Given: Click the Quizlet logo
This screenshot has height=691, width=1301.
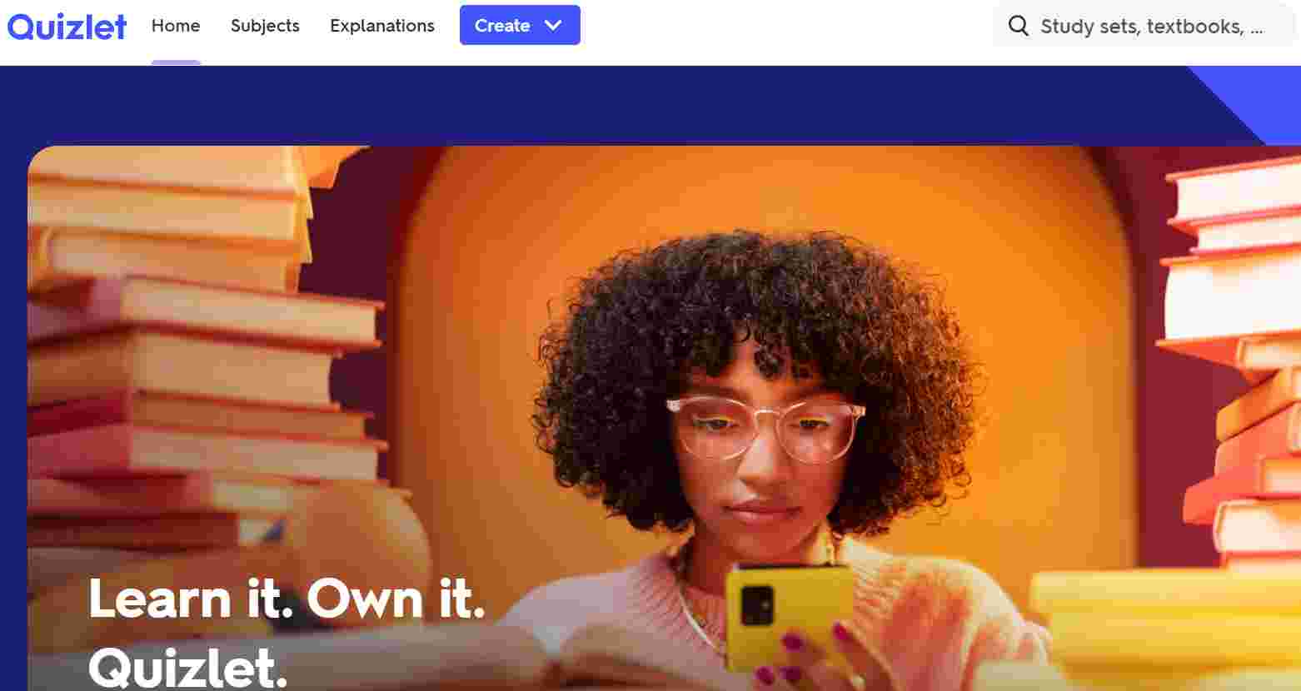Looking at the screenshot, I should [x=67, y=26].
